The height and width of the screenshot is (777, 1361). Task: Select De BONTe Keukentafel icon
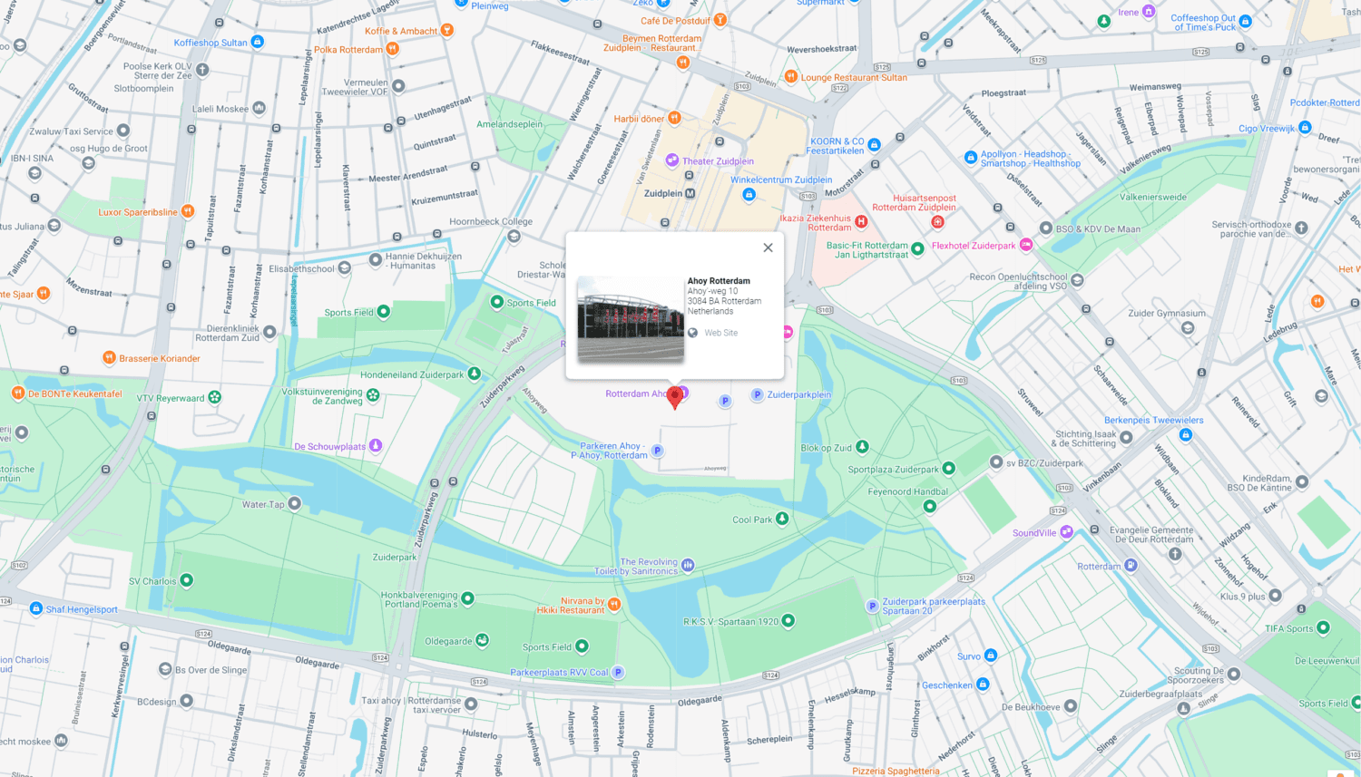coord(17,393)
